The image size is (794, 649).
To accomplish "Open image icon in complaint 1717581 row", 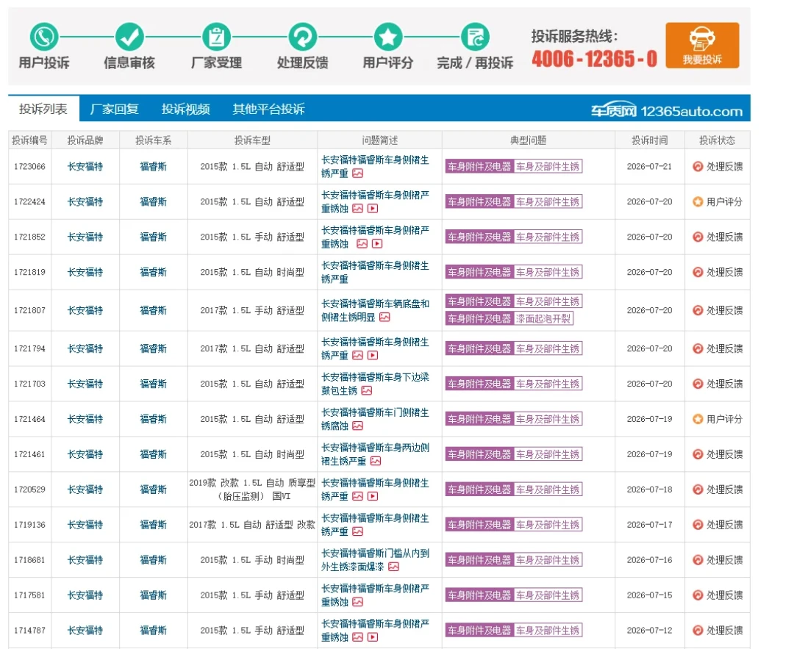I will (x=357, y=602).
